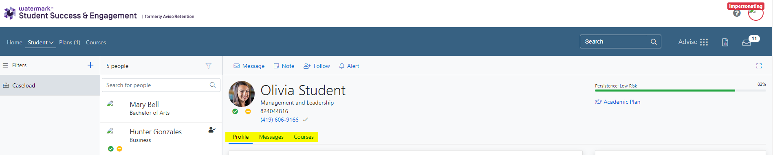Click Hunter Gonzales assigned-person icon
This screenshot has height=155, width=773.
pos(212,130)
